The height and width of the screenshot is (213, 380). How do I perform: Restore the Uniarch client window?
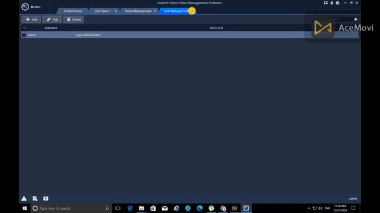[x=351, y=3]
